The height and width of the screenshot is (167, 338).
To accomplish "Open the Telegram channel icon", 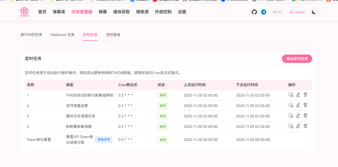I will 263,12.
